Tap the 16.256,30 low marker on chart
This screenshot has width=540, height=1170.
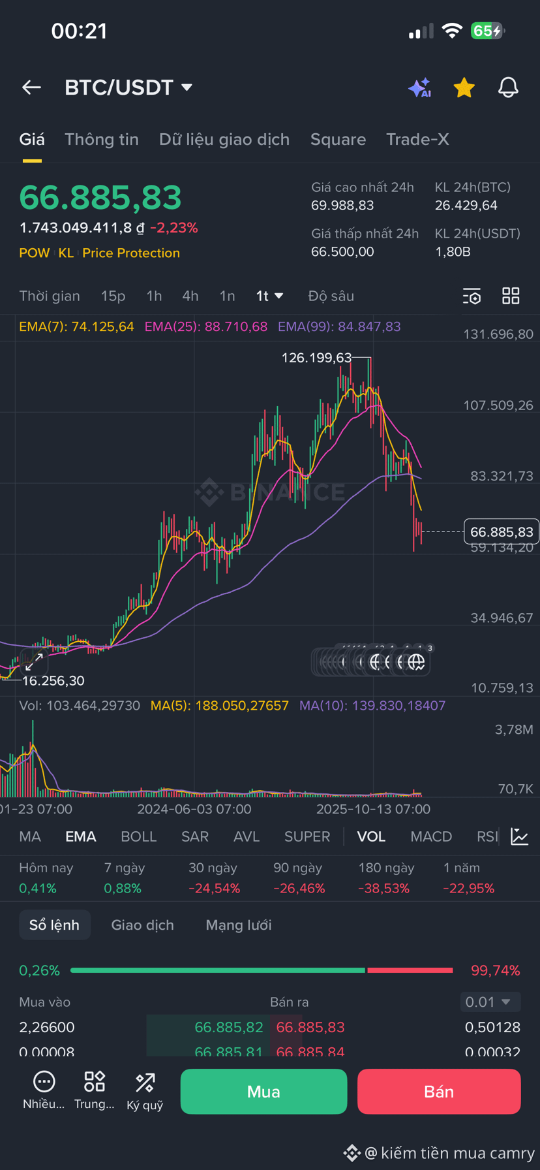click(x=53, y=681)
